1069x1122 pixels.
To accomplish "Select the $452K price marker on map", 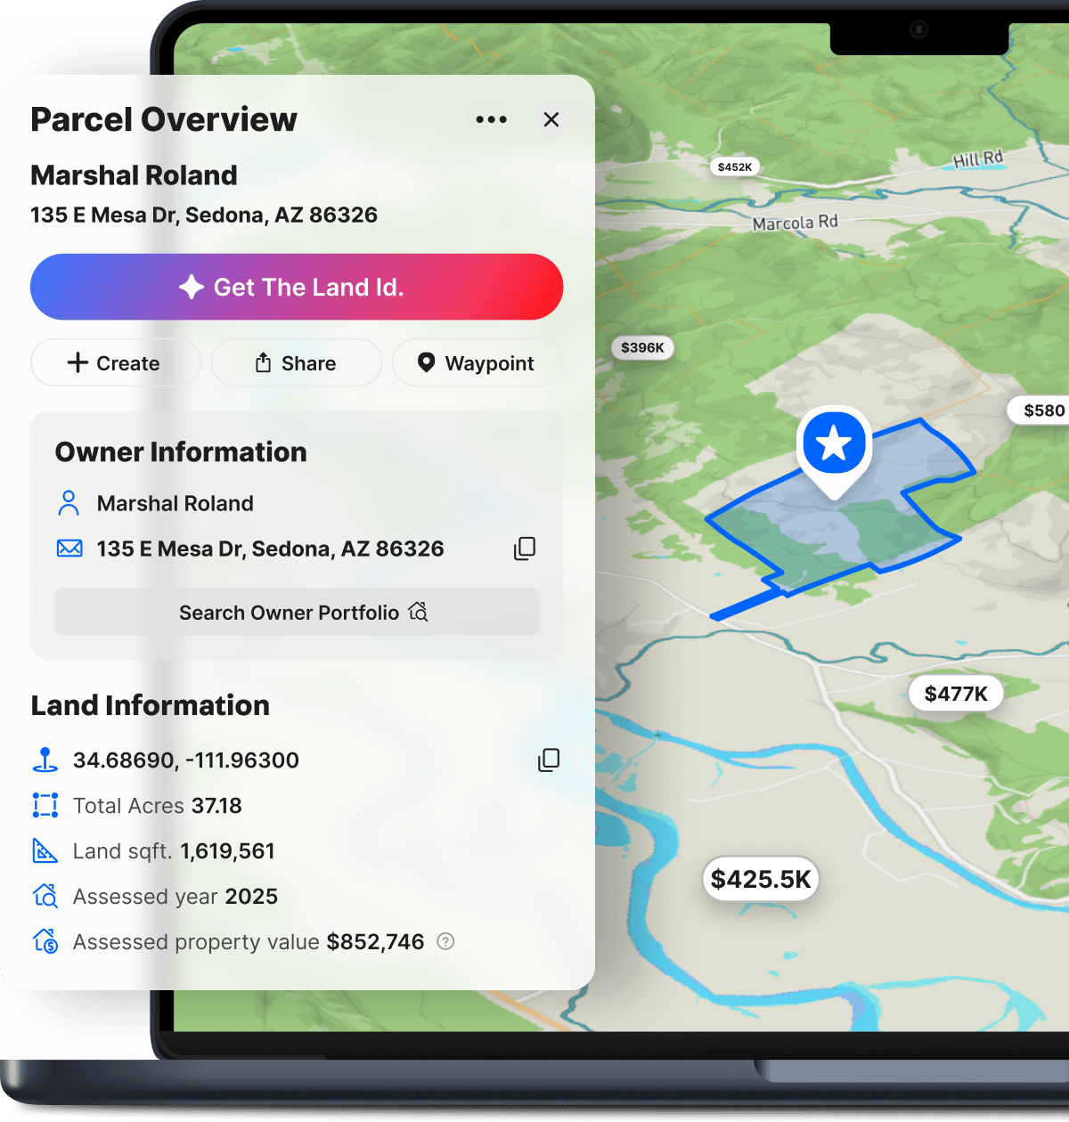I will pyautogui.click(x=735, y=167).
